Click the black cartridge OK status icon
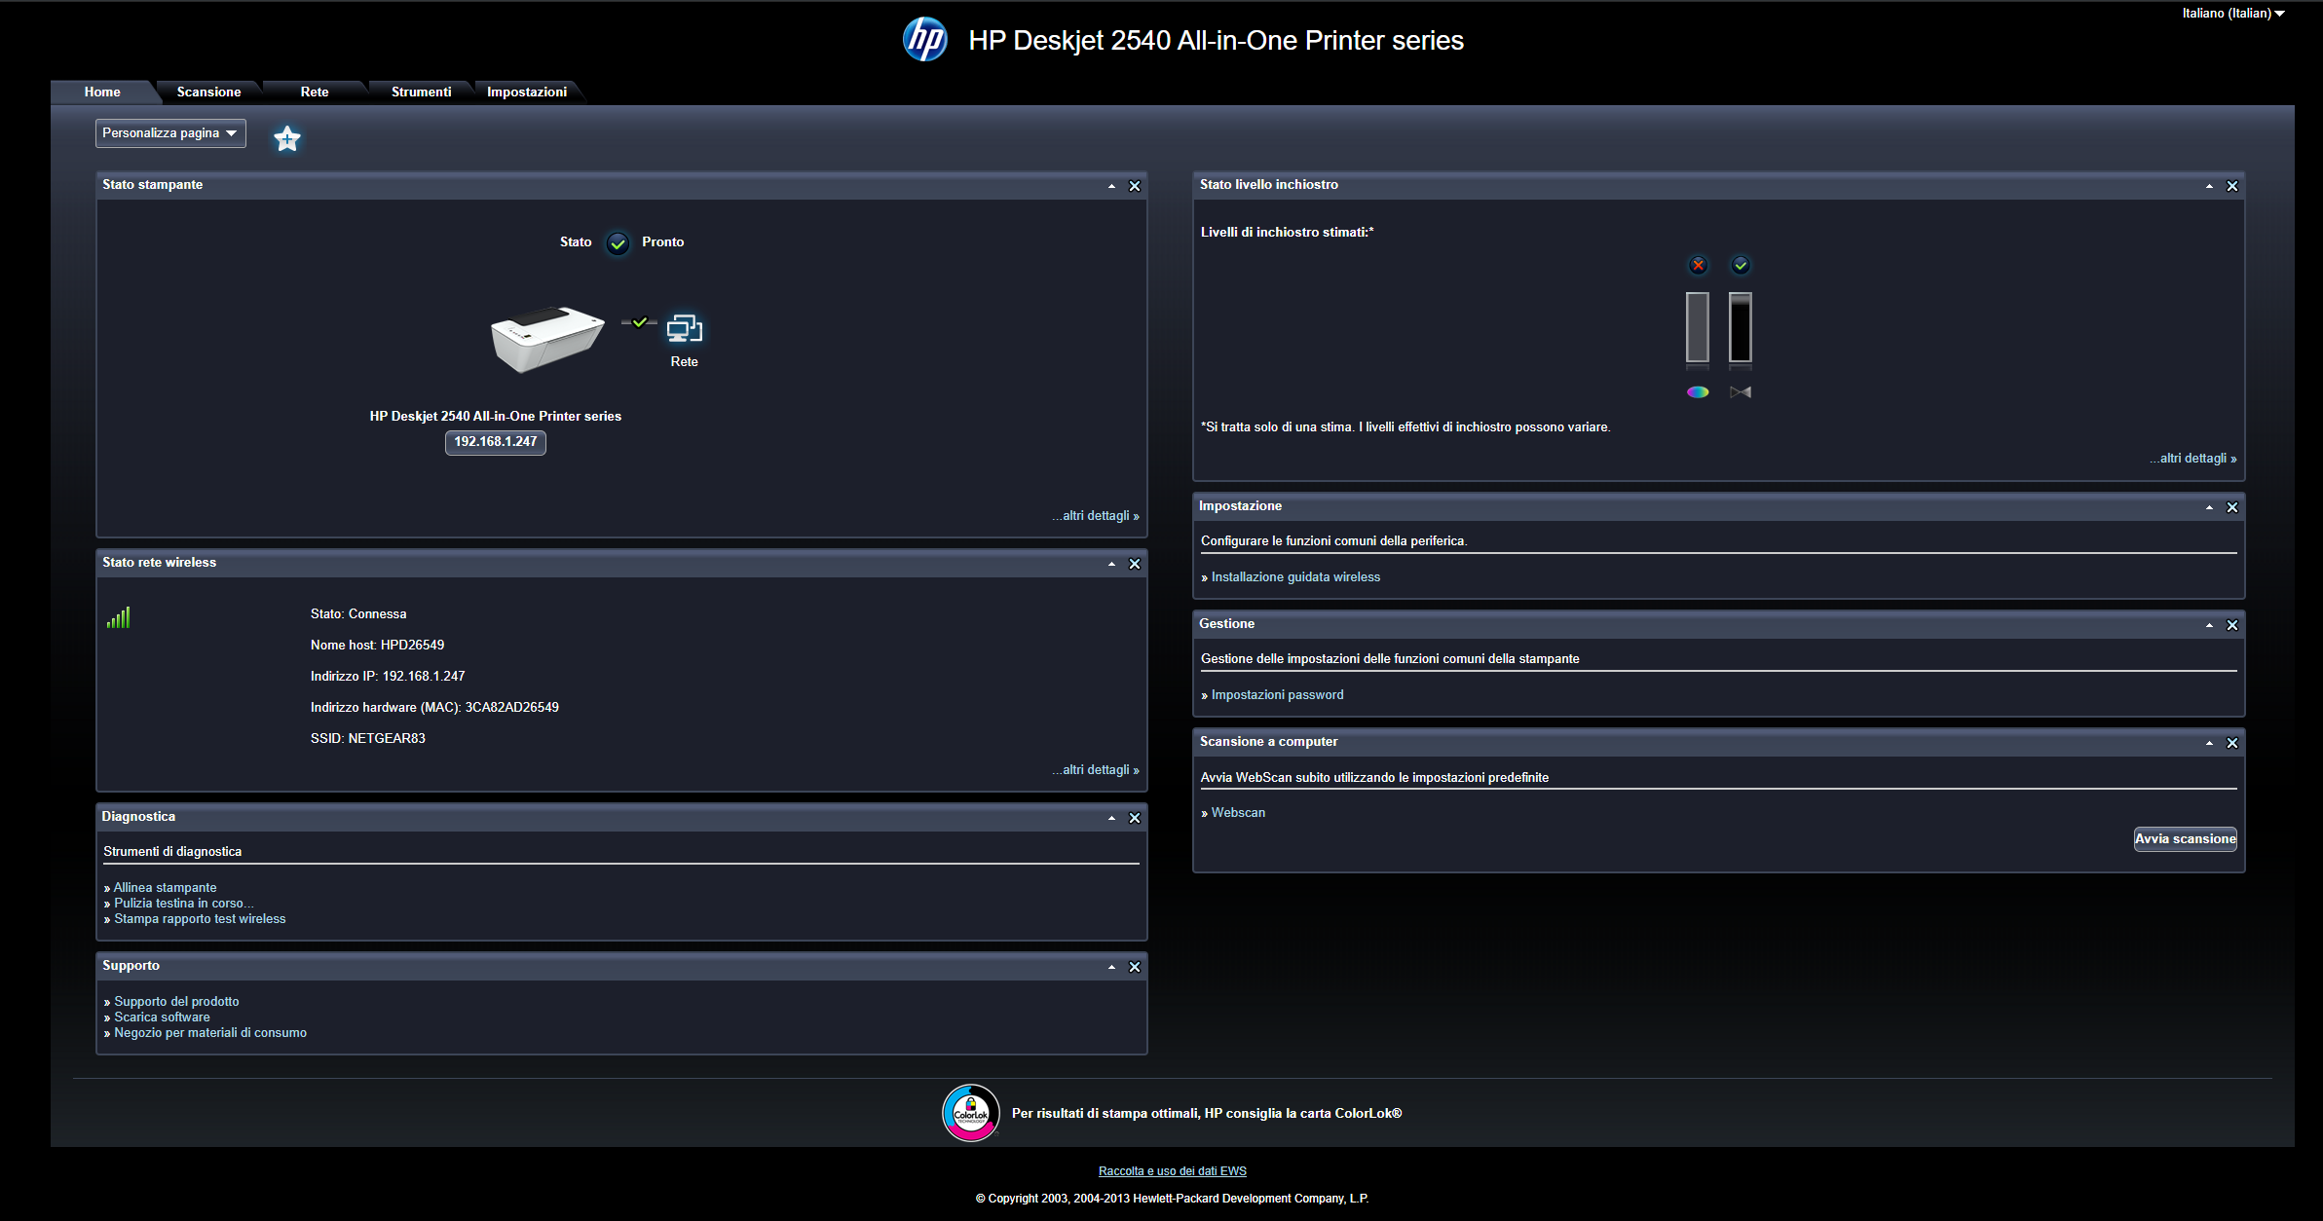Image resolution: width=2323 pixels, height=1221 pixels. click(x=1741, y=265)
